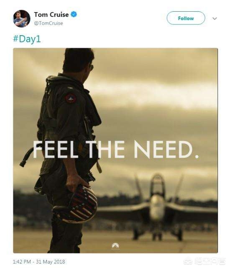Viewport: 230px width, 269px height.
Task: Click the collar rank insignia pin
Action: pyautogui.click(x=70, y=88)
